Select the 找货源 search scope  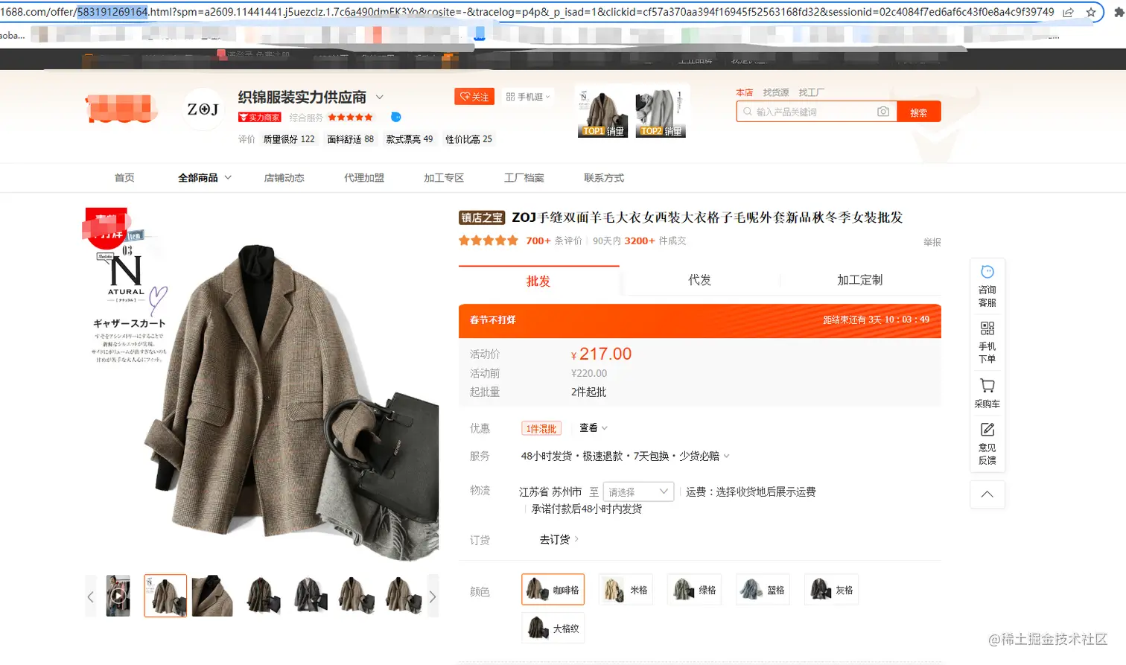(776, 92)
